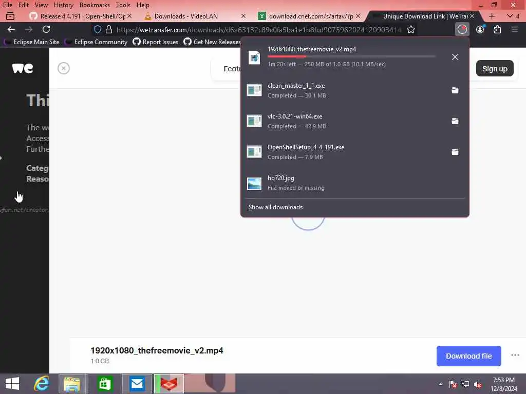The image size is (526, 394).
Task: Open the Help menu
Action: pos(143,5)
